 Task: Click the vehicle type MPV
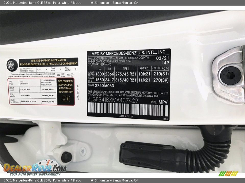pos(163,102)
